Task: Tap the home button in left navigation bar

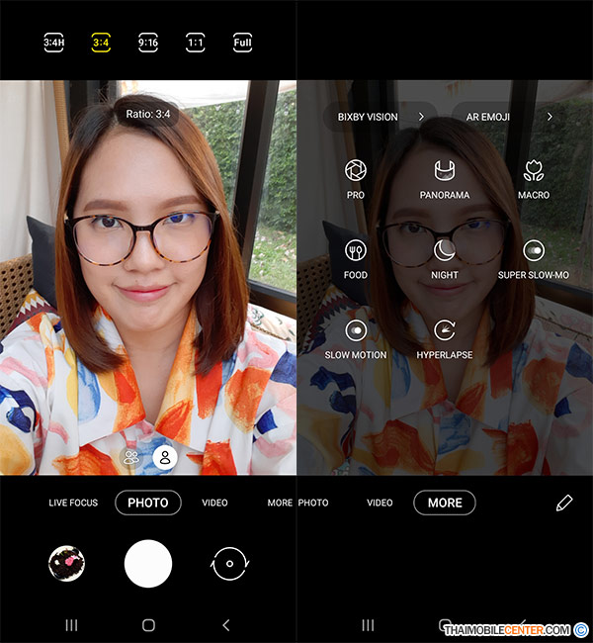Action: pos(148,625)
